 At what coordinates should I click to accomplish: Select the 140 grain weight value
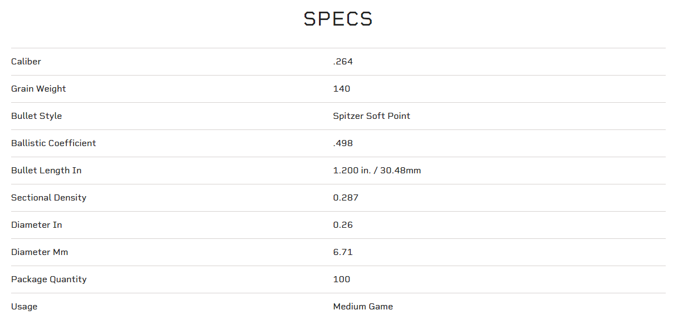tap(342, 89)
